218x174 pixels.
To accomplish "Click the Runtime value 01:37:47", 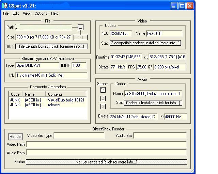I will [126, 57].
